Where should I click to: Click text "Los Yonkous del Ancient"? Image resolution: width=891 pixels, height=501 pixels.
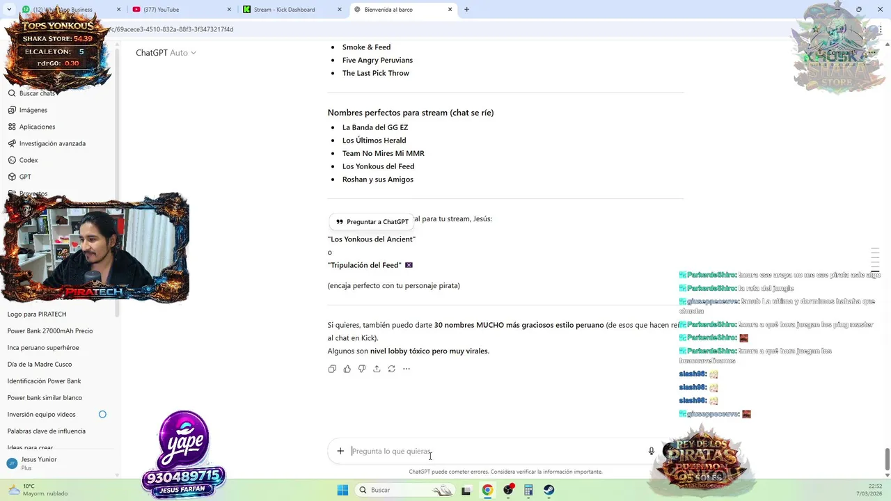pyautogui.click(x=372, y=239)
